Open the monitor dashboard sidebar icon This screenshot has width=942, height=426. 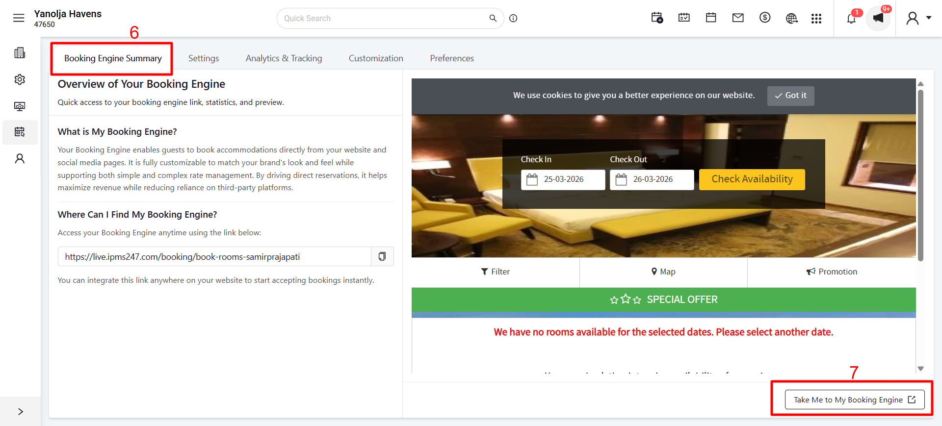(x=20, y=106)
